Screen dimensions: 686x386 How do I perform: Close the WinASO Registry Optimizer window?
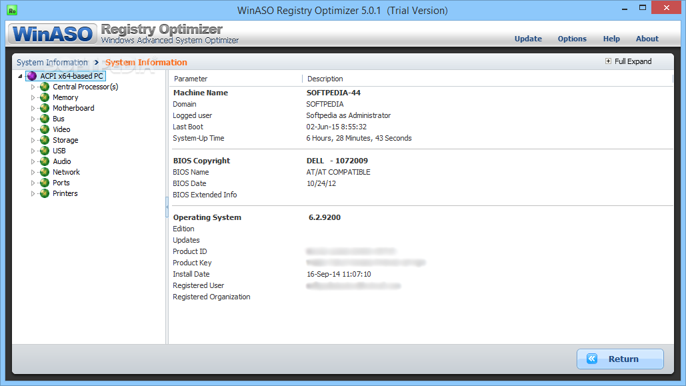coord(666,8)
